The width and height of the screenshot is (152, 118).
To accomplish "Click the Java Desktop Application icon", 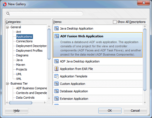I will pyautogui.click(x=56, y=28).
